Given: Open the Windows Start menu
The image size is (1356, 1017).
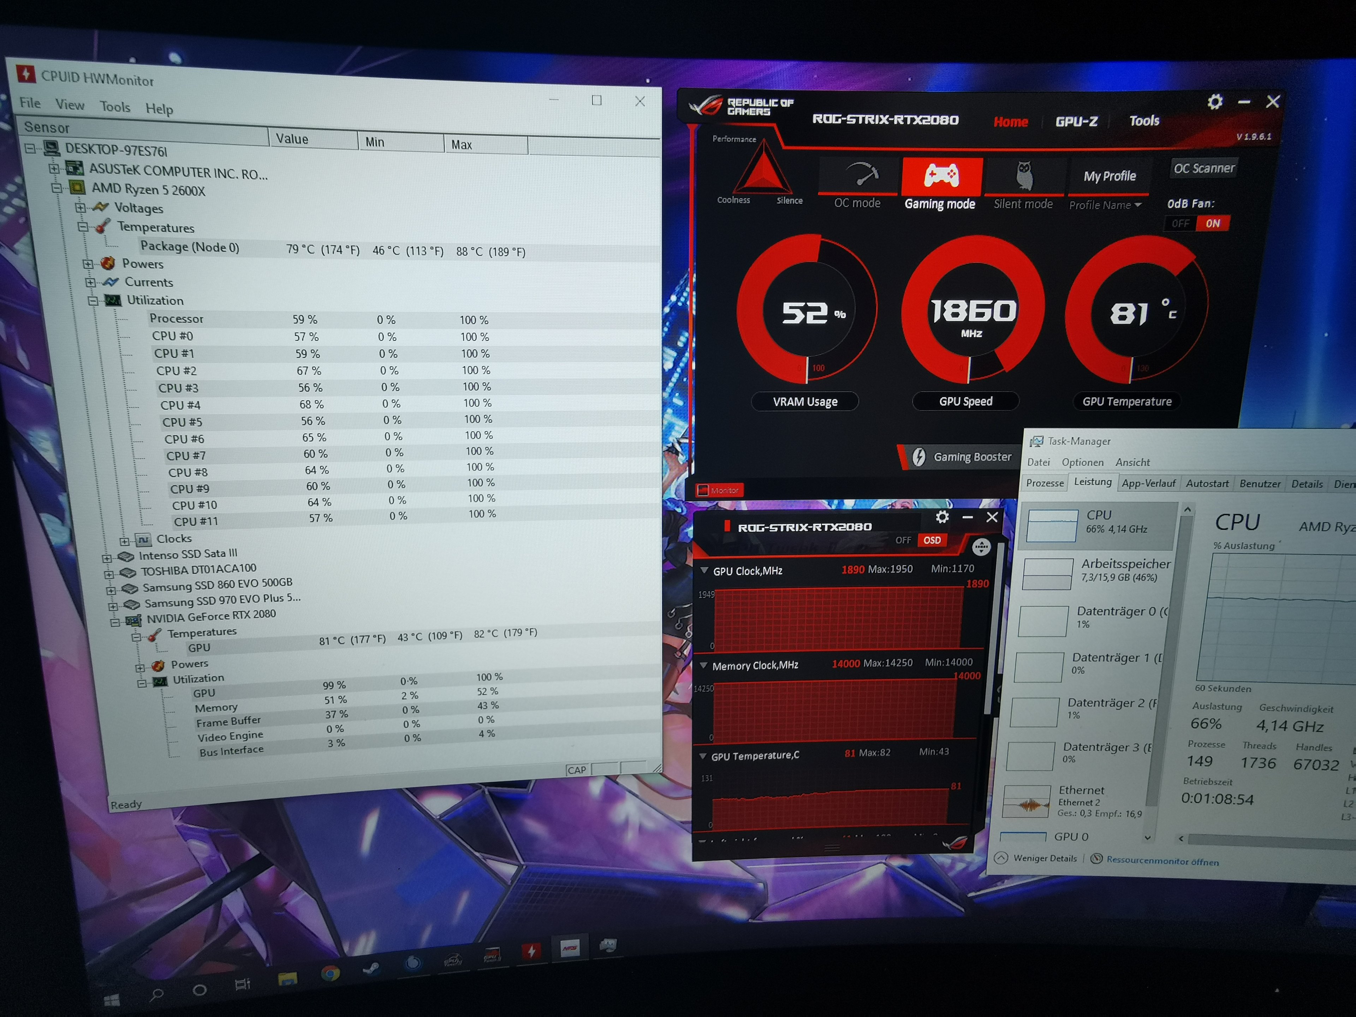Looking at the screenshot, I should click(112, 1000).
